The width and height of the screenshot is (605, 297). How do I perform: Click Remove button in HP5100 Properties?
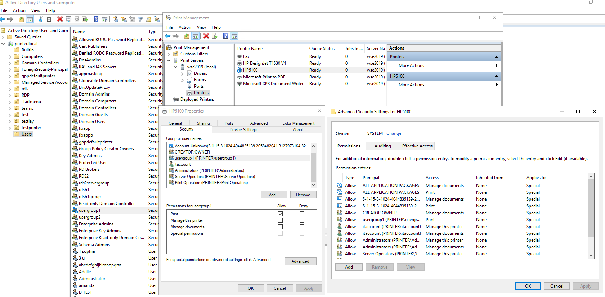click(x=303, y=195)
